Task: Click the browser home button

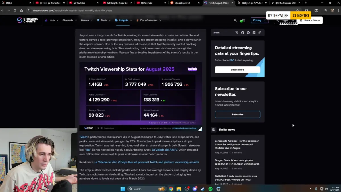Action: tap(22, 11)
